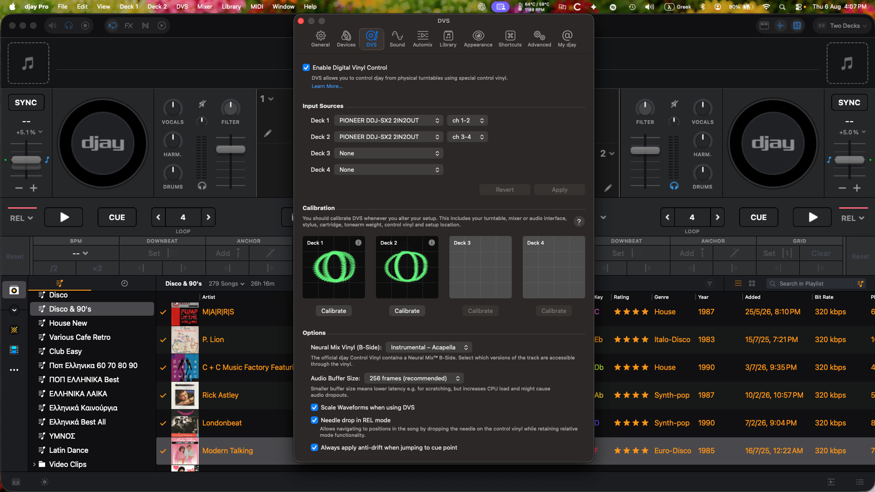This screenshot has width=875, height=492.
Task: Toggle Scale Waveforms when using DVS
Action: (x=314, y=407)
